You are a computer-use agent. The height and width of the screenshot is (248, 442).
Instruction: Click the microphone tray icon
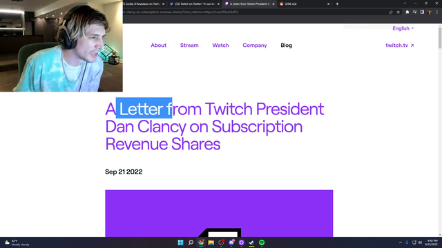click(x=407, y=242)
